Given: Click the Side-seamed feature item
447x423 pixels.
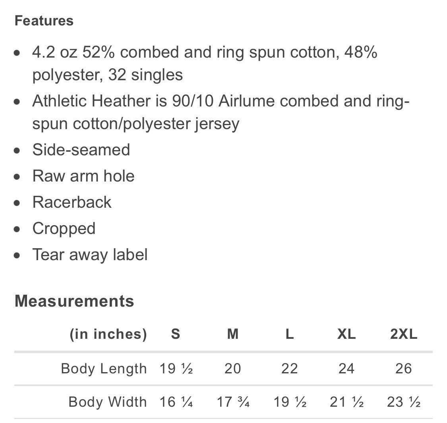Looking at the screenshot, I should (81, 150).
